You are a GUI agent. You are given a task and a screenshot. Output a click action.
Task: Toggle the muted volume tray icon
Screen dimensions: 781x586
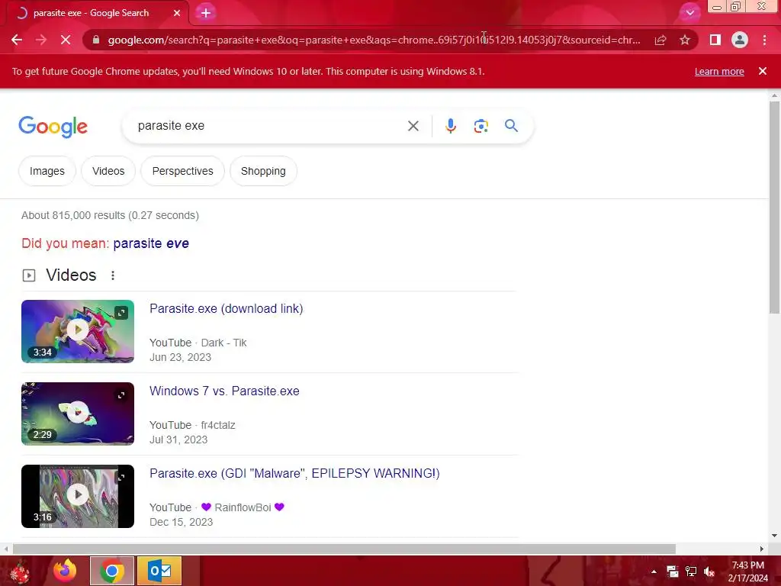[x=709, y=572]
